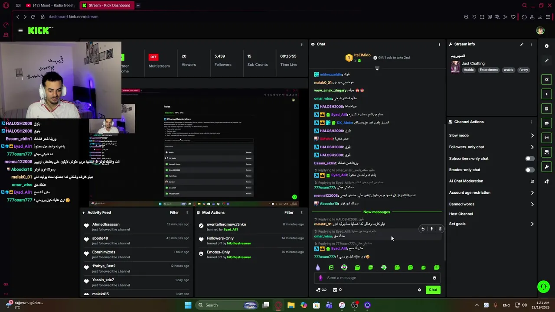Toggle the wrench widget icon in sidebar
555x312 pixels.
point(546,167)
